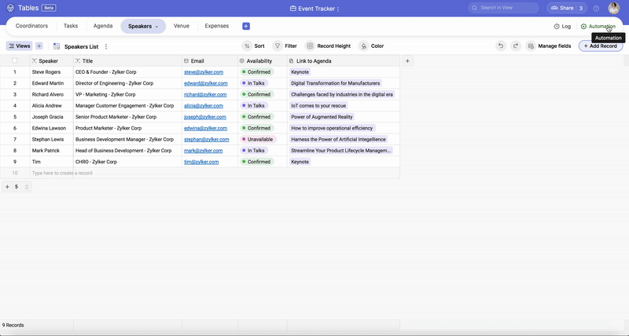Click the Tables logo icon
629x336 pixels.
click(x=10, y=8)
